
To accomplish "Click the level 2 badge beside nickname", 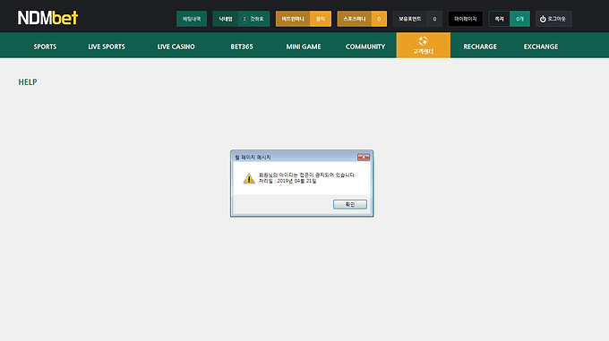I will pos(244,19).
